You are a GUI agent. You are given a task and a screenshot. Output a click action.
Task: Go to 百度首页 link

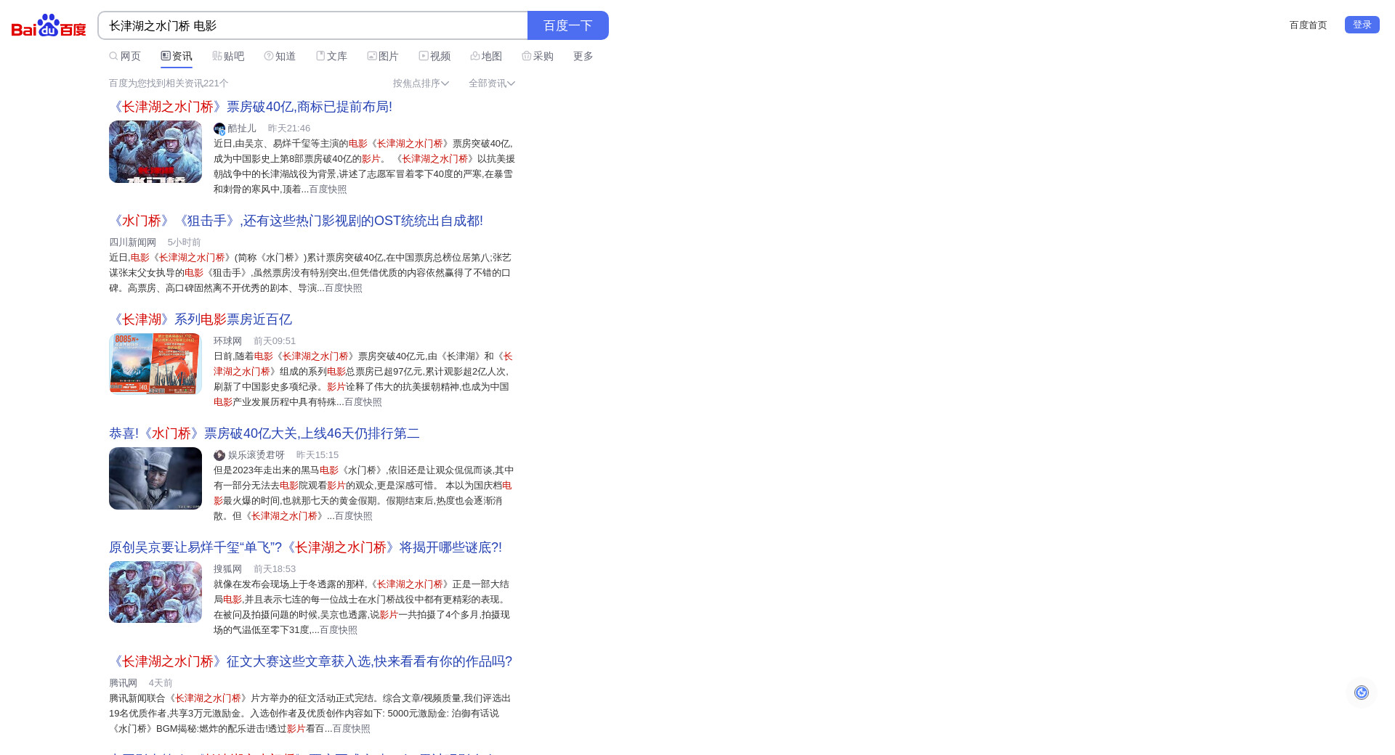pos(1308,25)
